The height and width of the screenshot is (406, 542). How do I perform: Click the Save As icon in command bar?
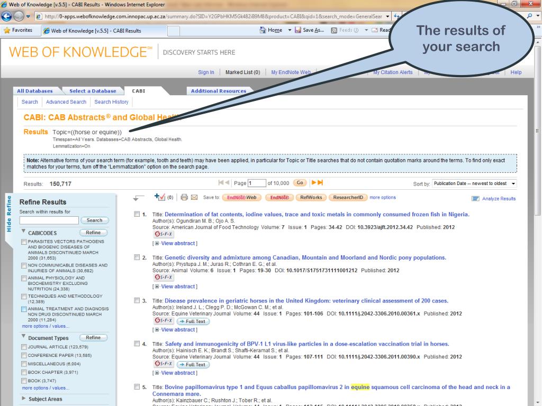298,30
